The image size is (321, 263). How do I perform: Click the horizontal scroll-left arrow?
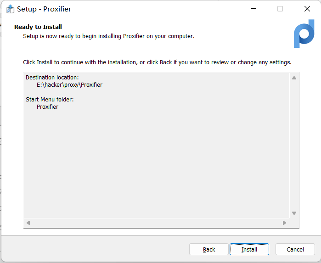[28, 223]
